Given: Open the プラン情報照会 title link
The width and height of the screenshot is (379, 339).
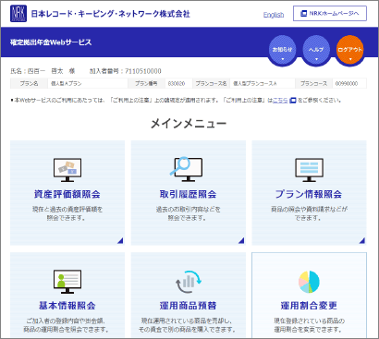Looking at the screenshot, I should (309, 194).
